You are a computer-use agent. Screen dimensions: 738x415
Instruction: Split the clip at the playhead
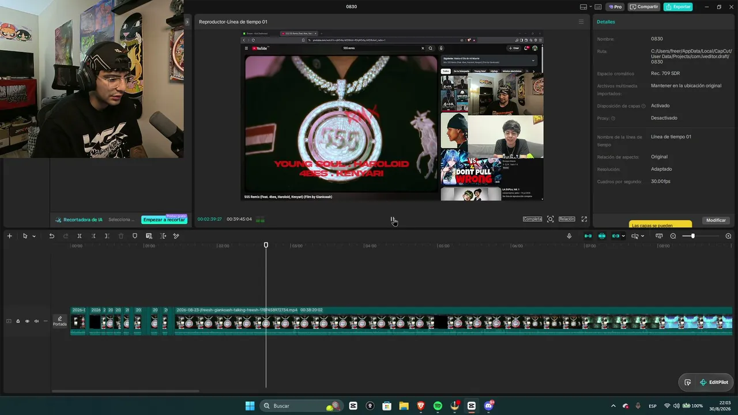coord(80,236)
